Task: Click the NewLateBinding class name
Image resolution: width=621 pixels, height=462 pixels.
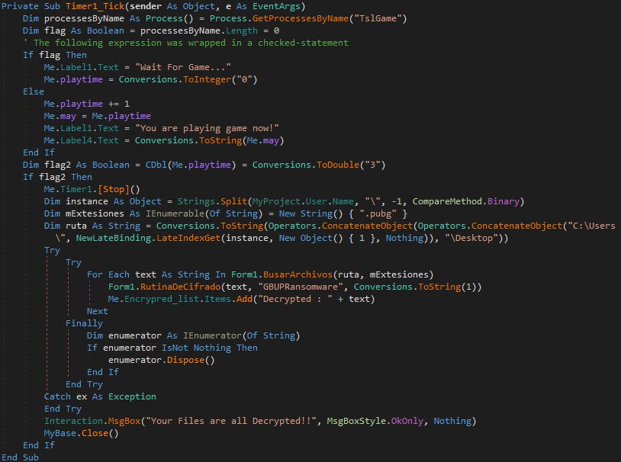Action: pos(114,238)
